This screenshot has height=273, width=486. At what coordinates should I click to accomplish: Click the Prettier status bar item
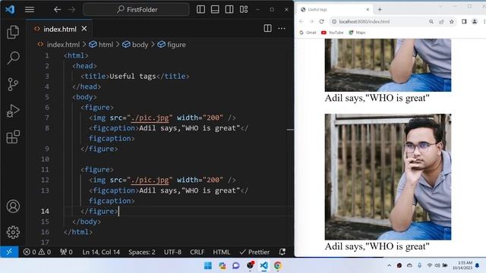click(255, 252)
